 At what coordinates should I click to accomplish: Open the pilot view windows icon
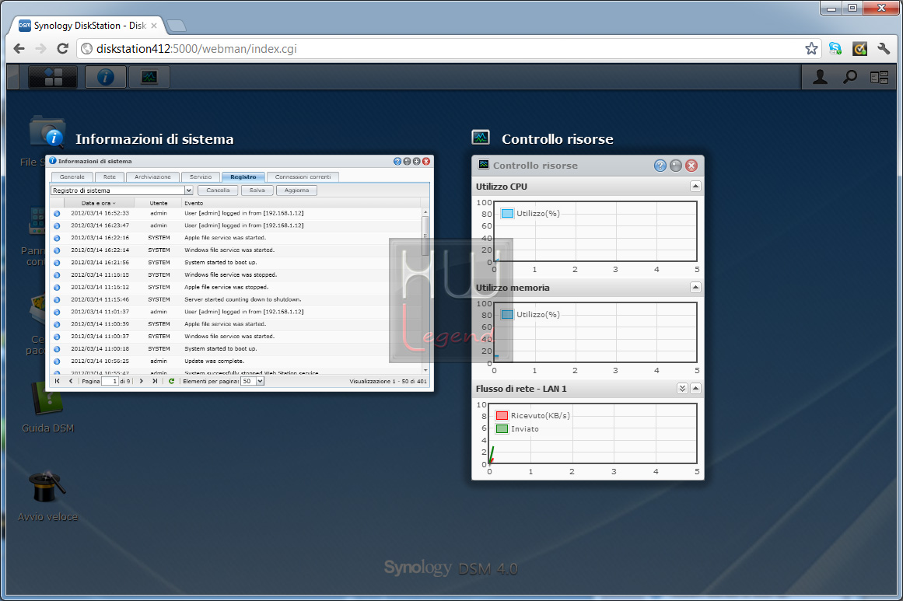pyautogui.click(x=880, y=77)
